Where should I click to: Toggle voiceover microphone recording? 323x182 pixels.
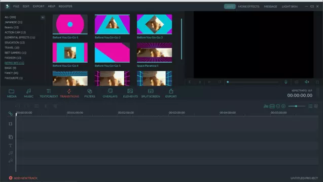tap(285, 82)
